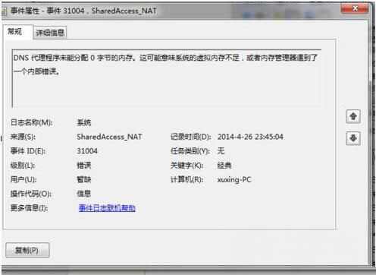Image resolution: width=376 pixels, height=275 pixels.
Task: Select the source value SharedAccess_NAT
Action: (109, 137)
